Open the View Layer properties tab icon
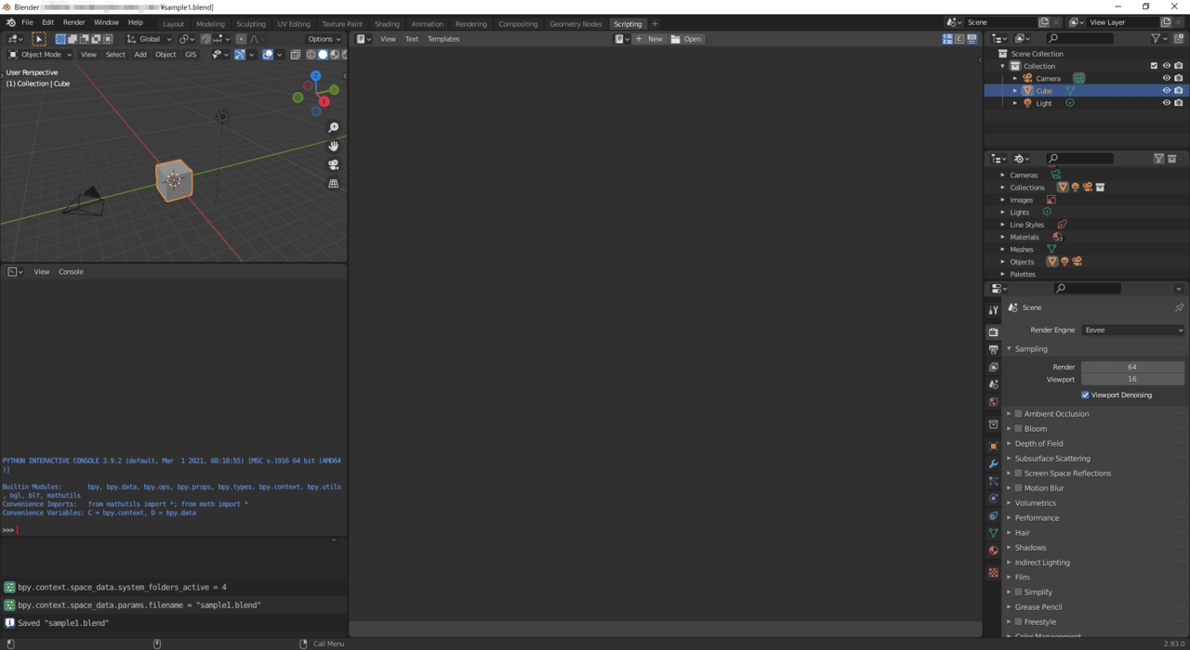Image resolution: width=1190 pixels, height=650 pixels. pos(993,367)
